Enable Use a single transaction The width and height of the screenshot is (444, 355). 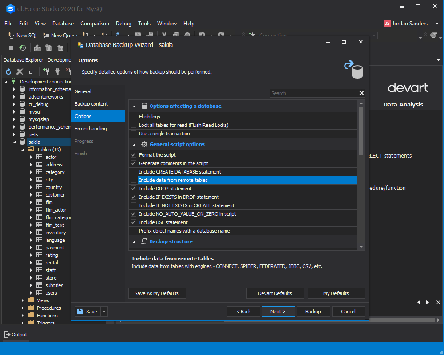click(133, 134)
